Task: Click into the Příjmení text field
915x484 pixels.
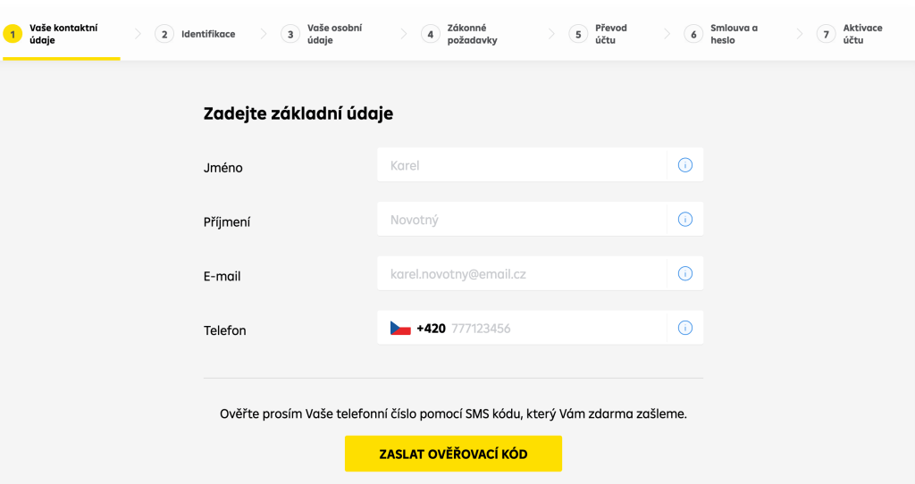Action: click(522, 220)
